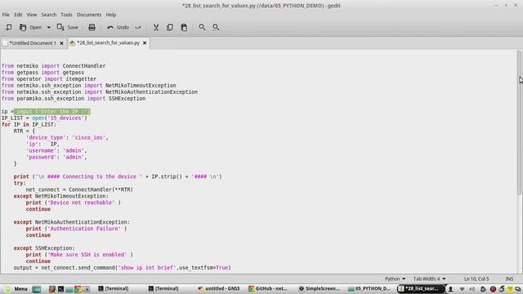Expand the Open recent files dropdown arrow
This screenshot has height=294, width=523.
49,27
